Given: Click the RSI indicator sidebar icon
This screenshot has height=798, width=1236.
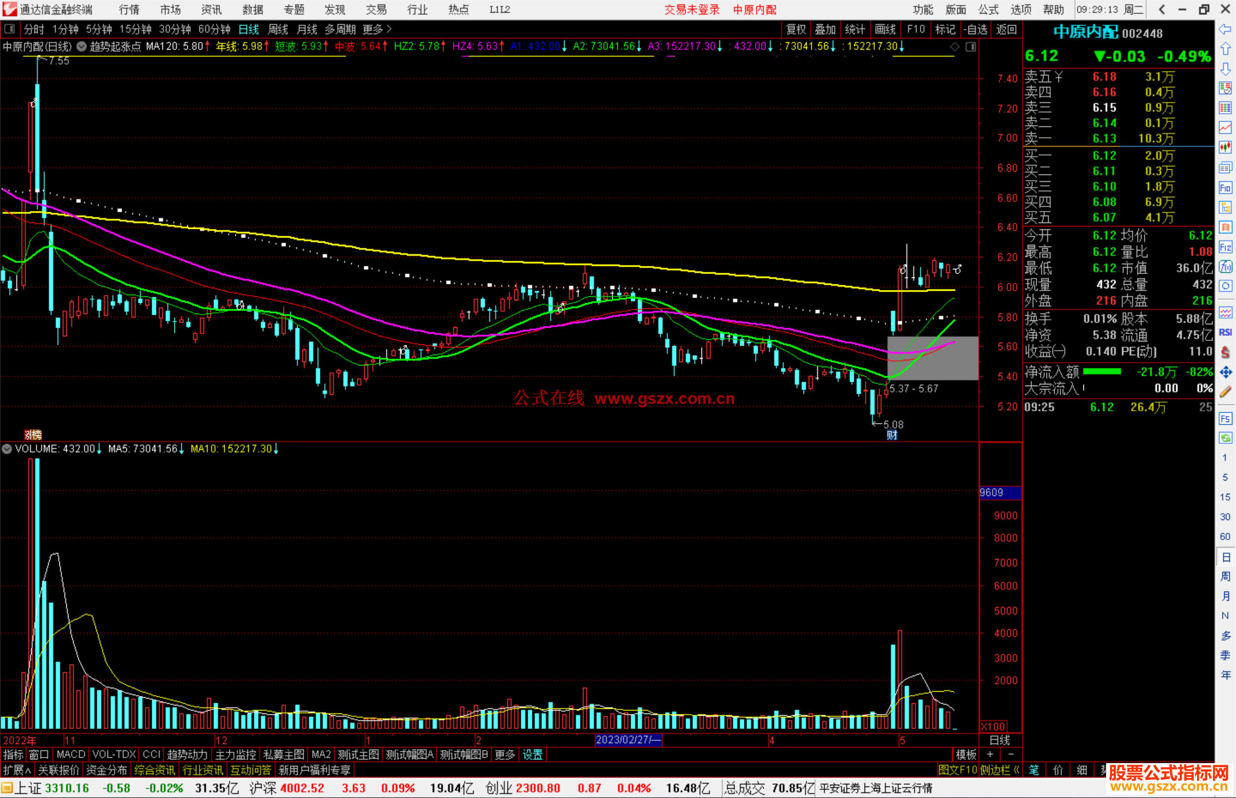Looking at the screenshot, I should [1225, 332].
